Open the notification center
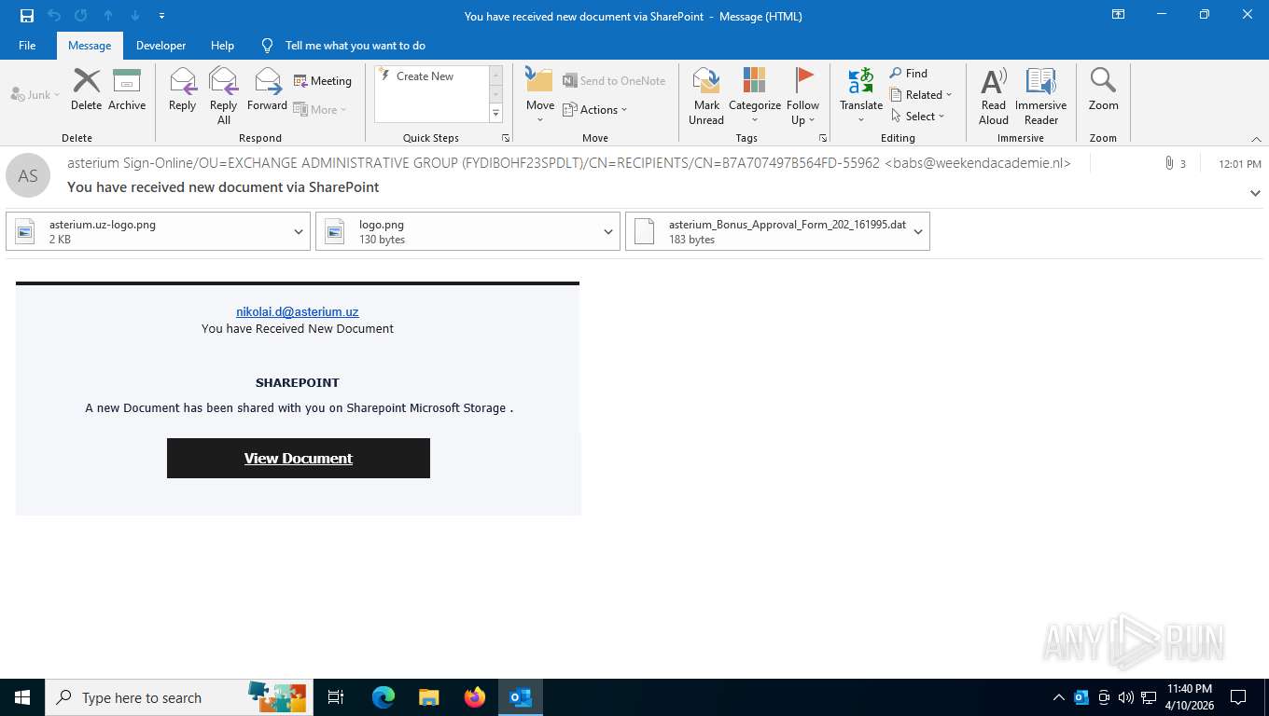1269x716 pixels. point(1238,697)
